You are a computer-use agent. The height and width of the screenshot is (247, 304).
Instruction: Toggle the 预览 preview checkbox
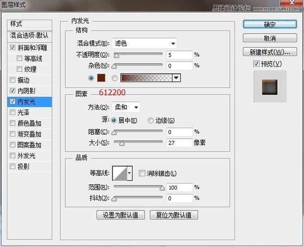[256, 63]
